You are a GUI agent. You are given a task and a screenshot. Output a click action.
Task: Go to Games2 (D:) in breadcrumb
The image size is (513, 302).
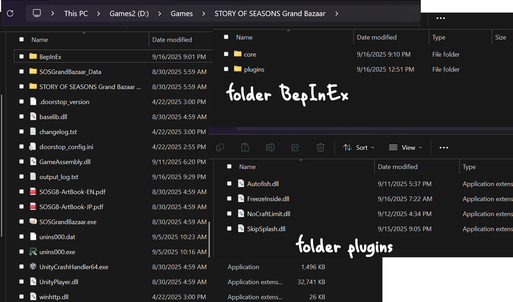pos(129,14)
